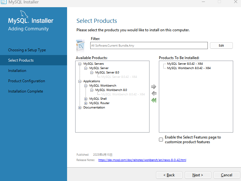Collapse the MySQL Server 8.0 node

(x=92, y=73)
